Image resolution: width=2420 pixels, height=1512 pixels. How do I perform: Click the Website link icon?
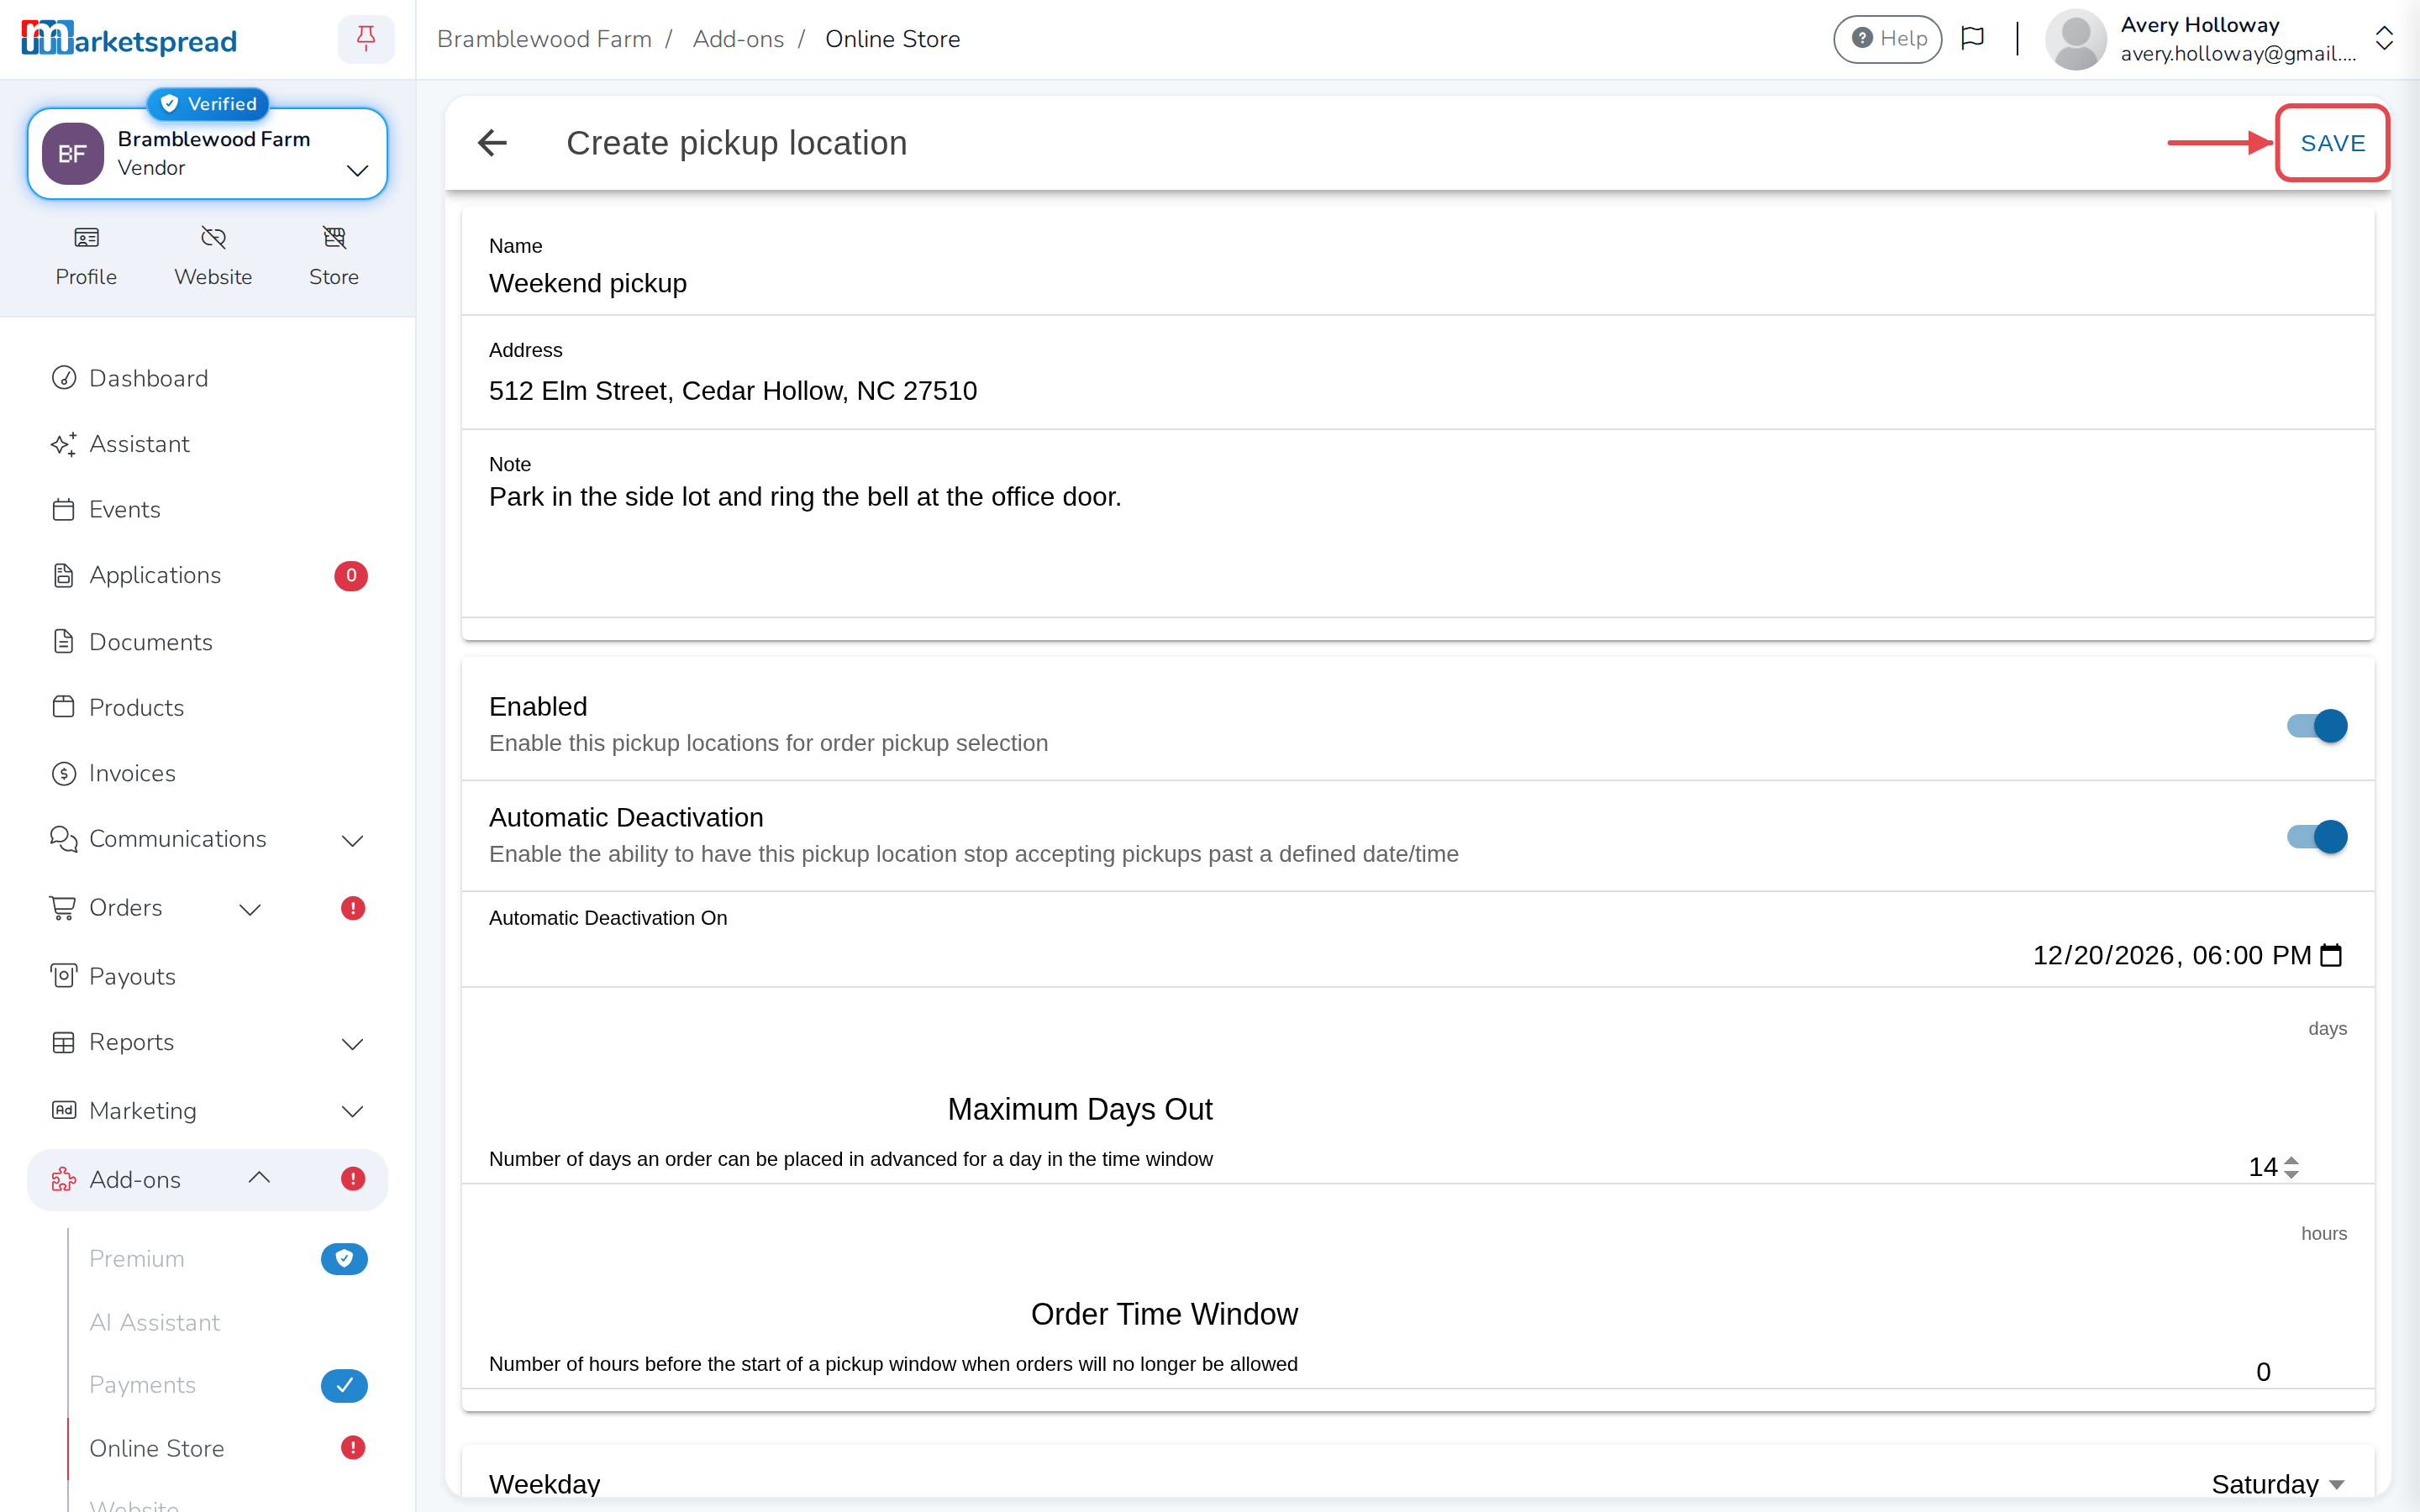pyautogui.click(x=213, y=238)
